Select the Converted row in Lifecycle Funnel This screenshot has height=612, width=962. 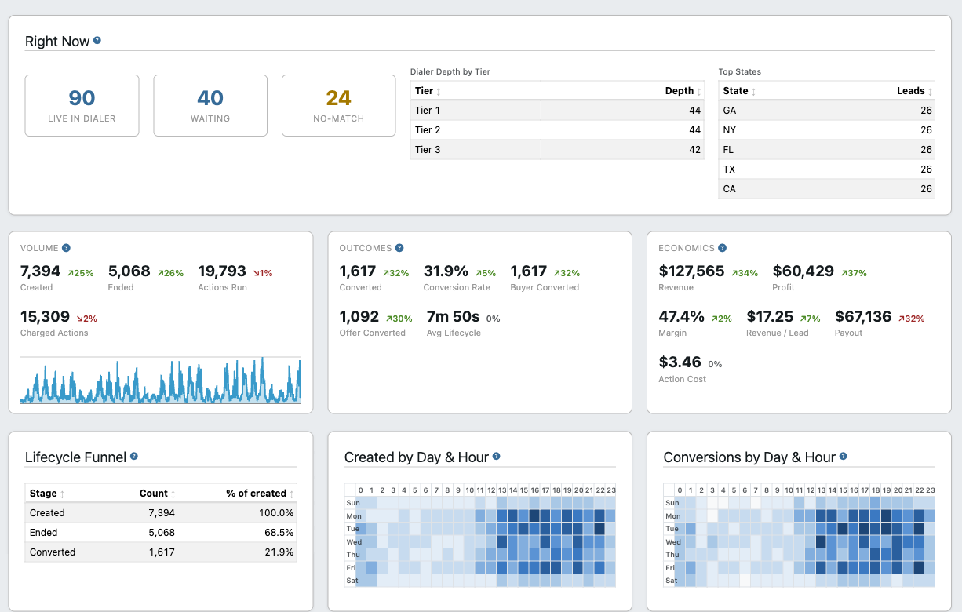(x=161, y=552)
